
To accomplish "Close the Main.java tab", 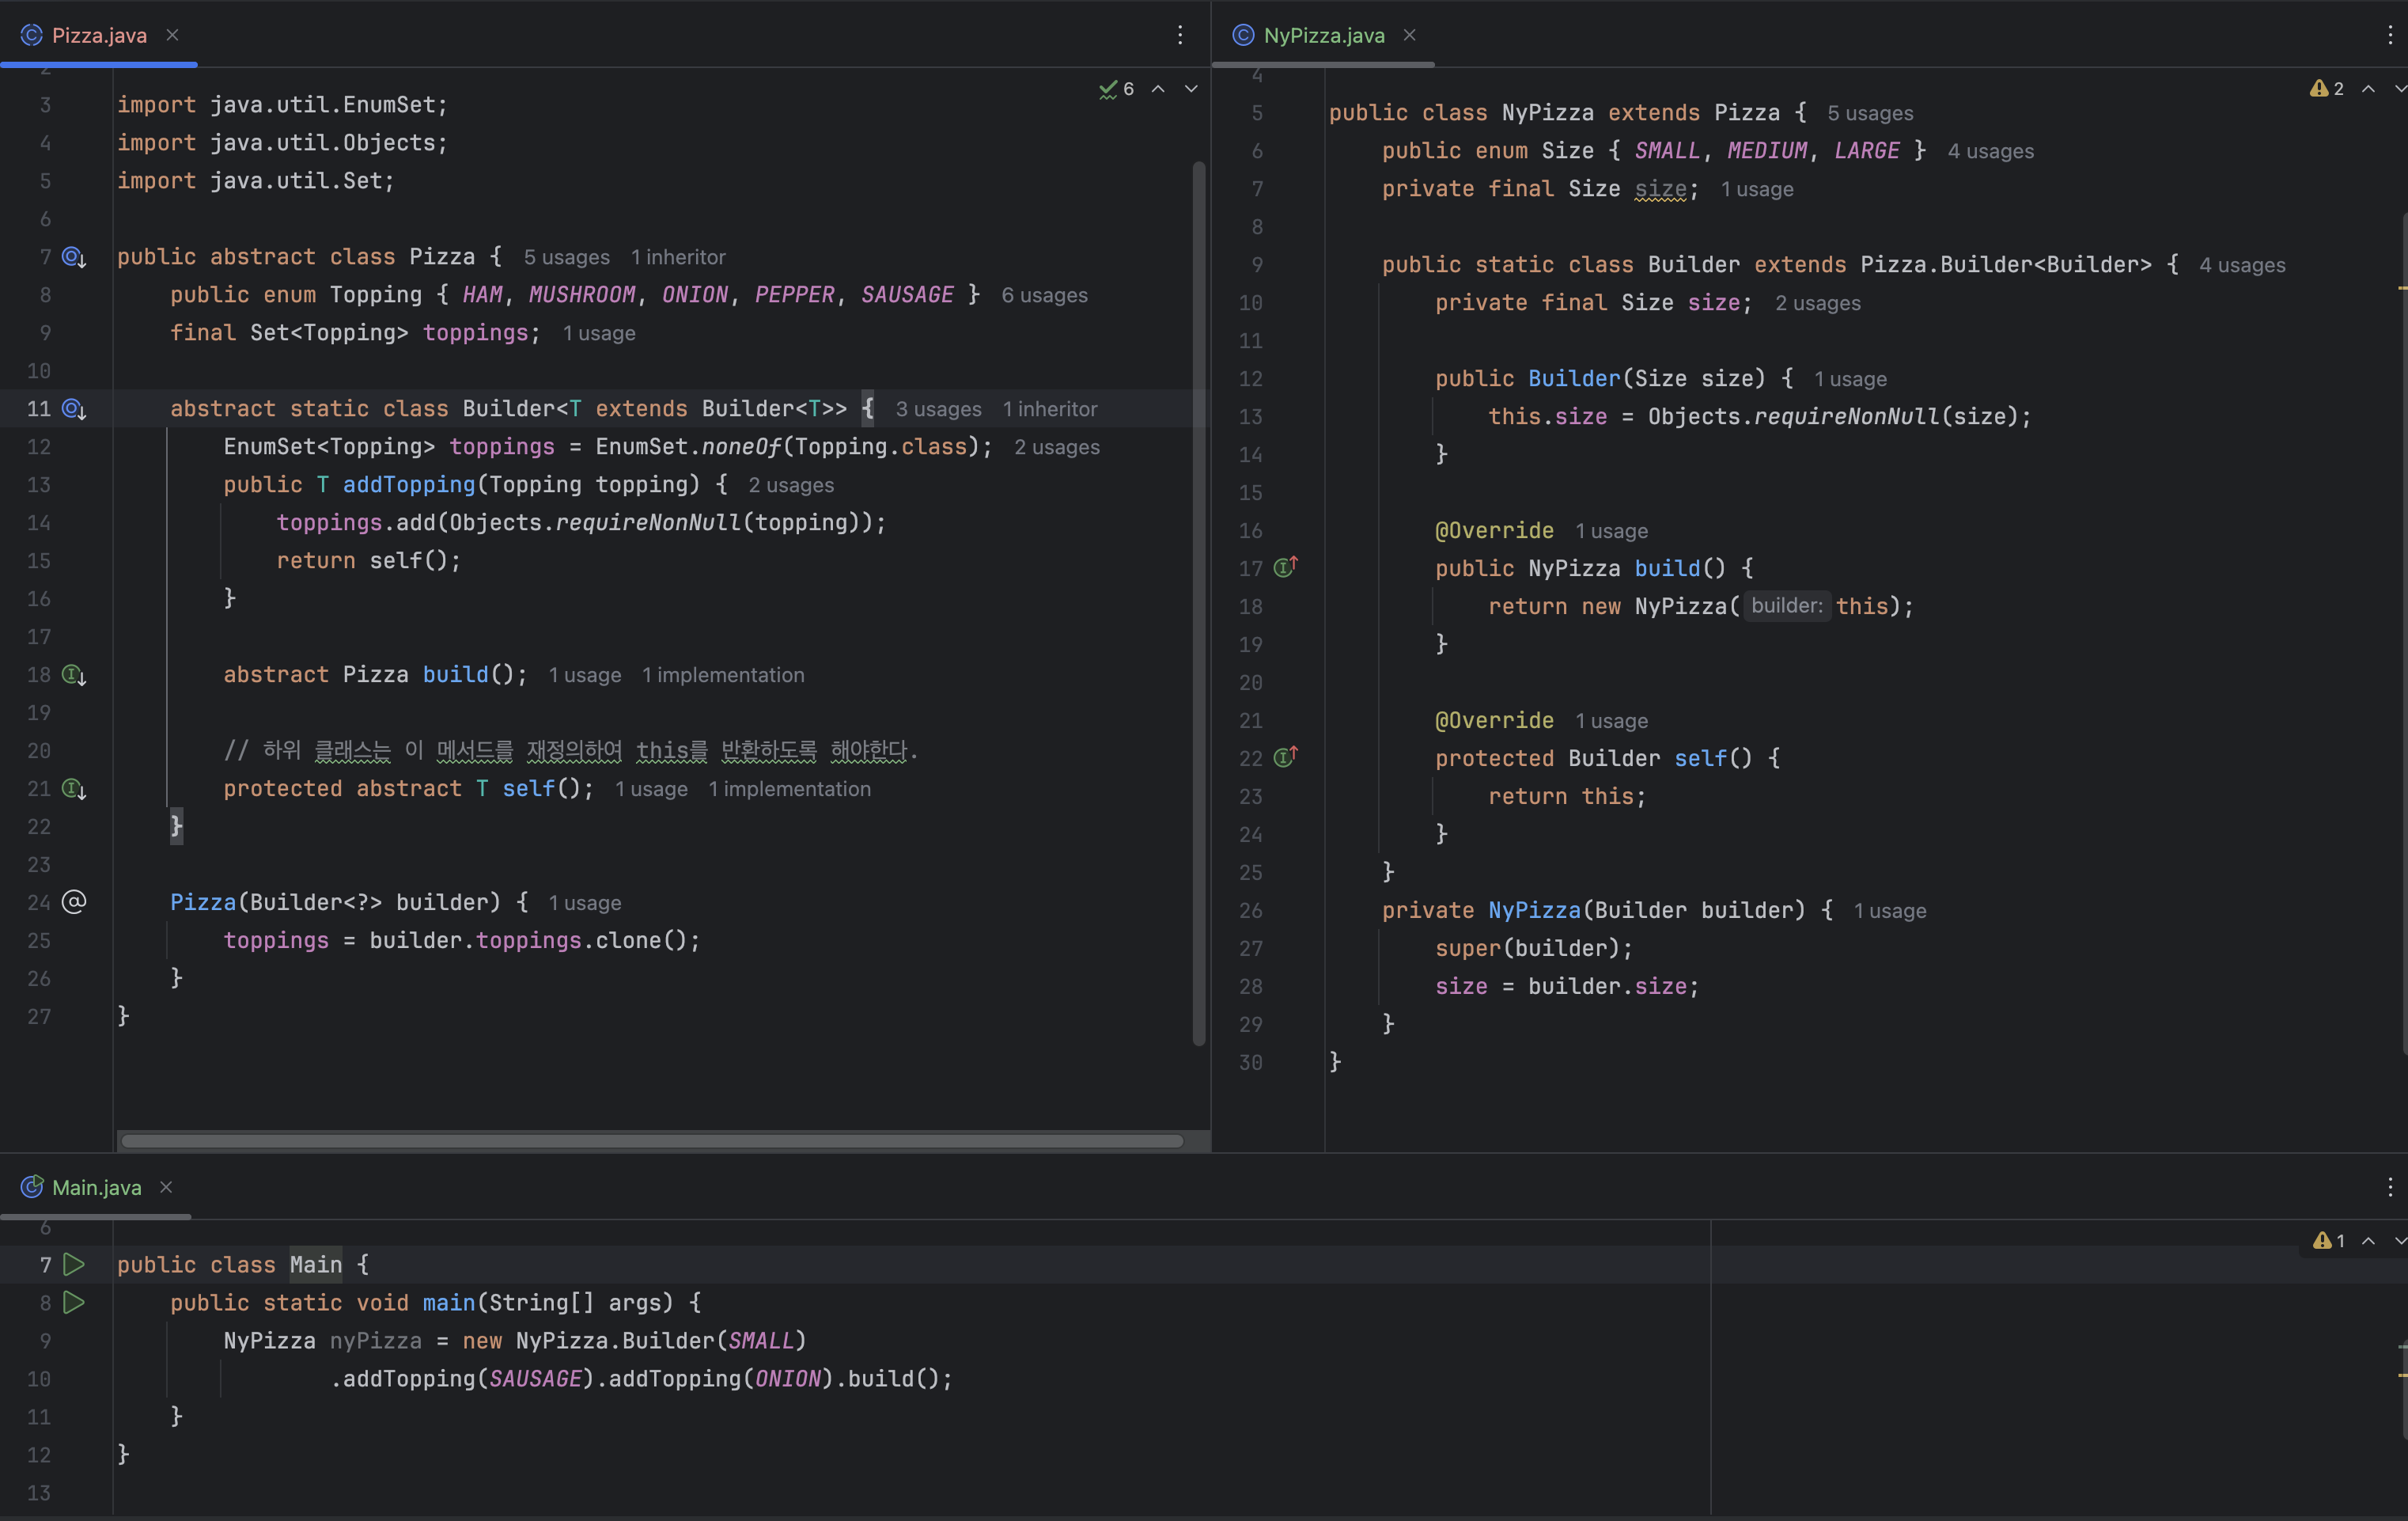I will click(167, 1187).
